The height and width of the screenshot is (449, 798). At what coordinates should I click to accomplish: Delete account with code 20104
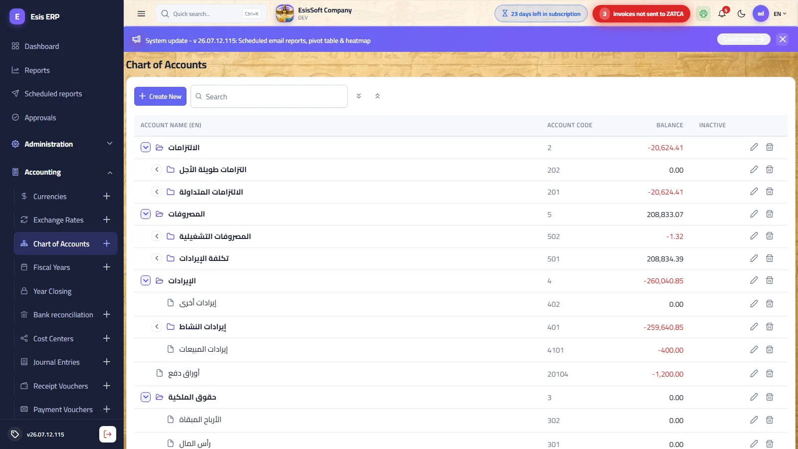[770, 374]
